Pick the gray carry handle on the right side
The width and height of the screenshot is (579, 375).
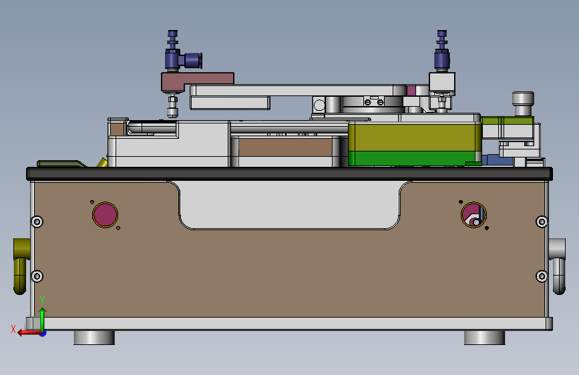click(x=558, y=266)
